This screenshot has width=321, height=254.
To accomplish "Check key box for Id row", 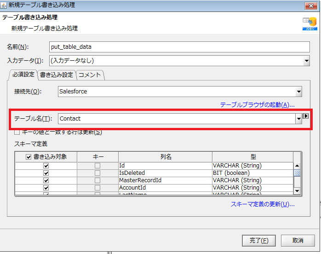I will [x=97, y=166].
